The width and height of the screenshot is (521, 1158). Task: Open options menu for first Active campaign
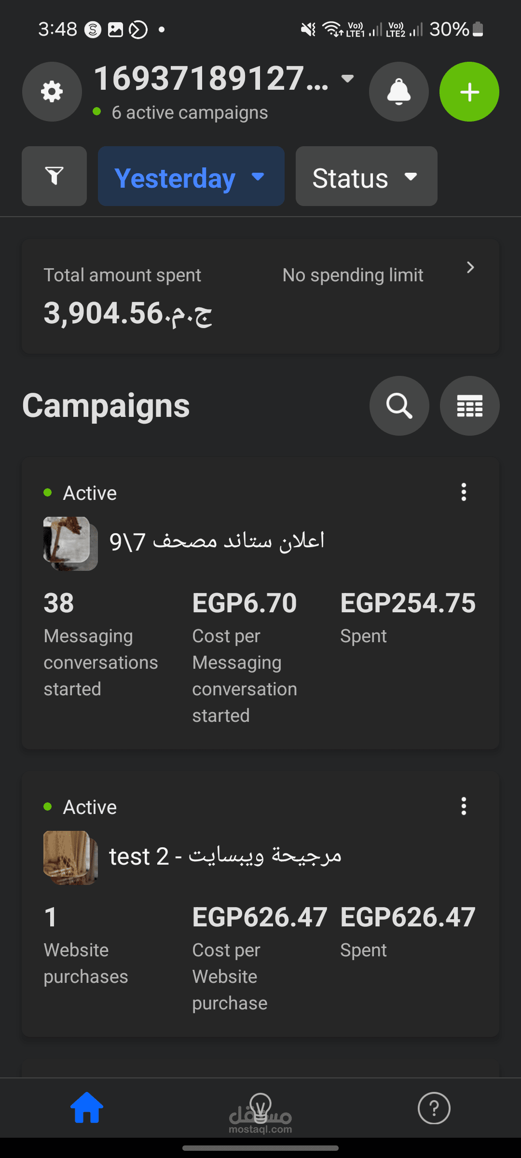464,492
